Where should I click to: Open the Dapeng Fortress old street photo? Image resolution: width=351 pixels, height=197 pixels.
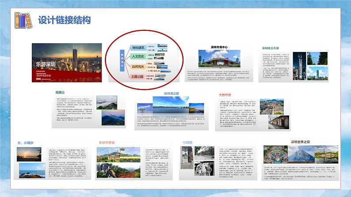point(279,122)
